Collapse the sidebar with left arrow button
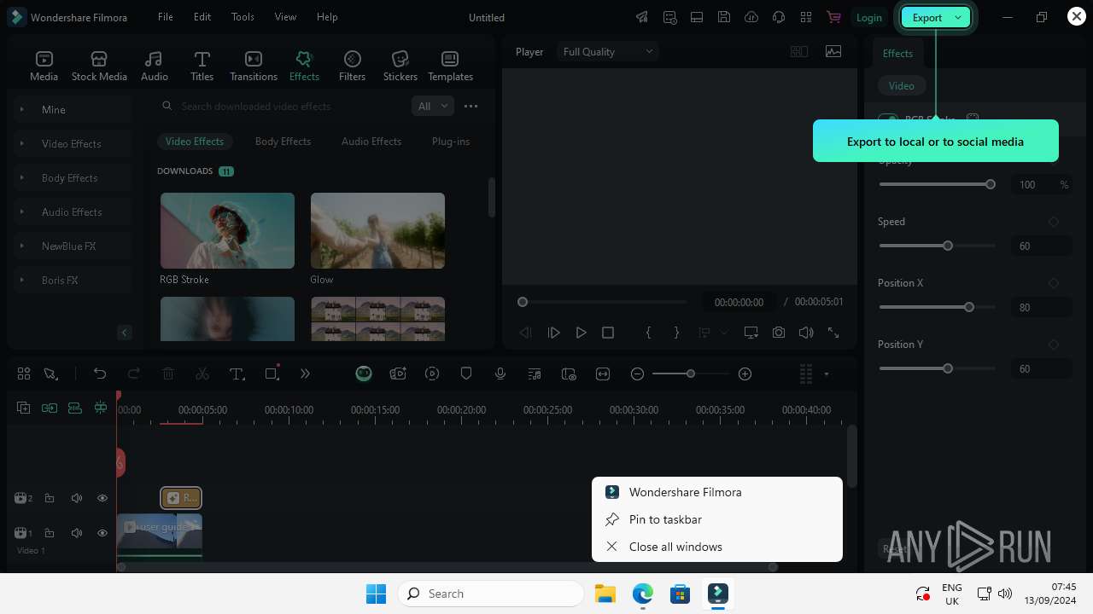1093x614 pixels. coord(125,333)
